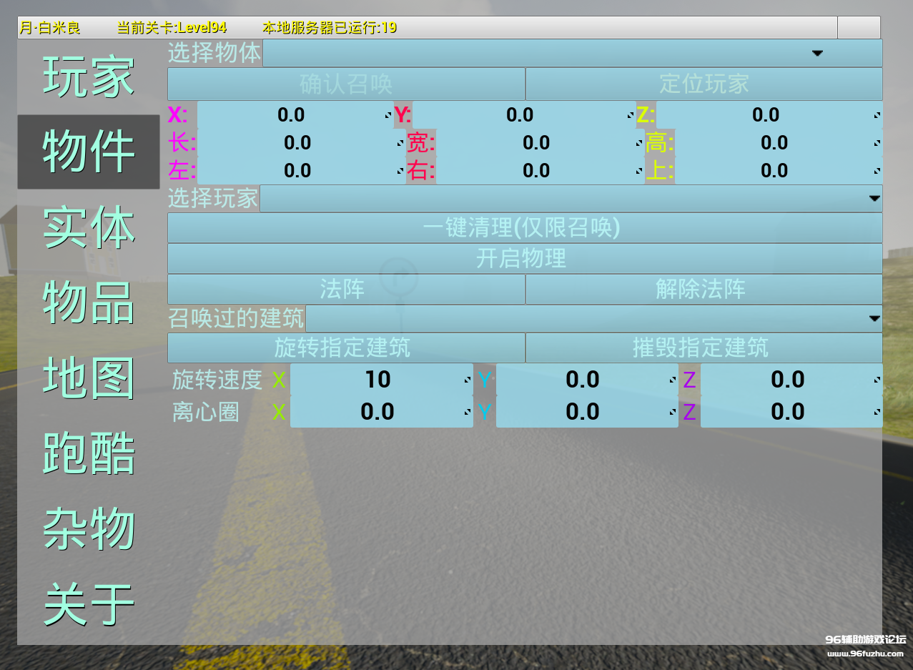Click the stepper arrow on 长 field
The height and width of the screenshot is (670, 913).
point(400,143)
